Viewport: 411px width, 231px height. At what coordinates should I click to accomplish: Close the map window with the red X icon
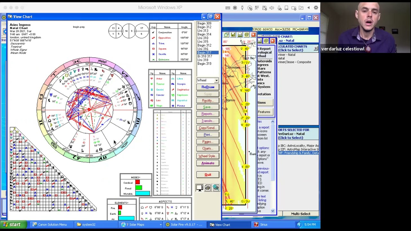[x=253, y=35]
